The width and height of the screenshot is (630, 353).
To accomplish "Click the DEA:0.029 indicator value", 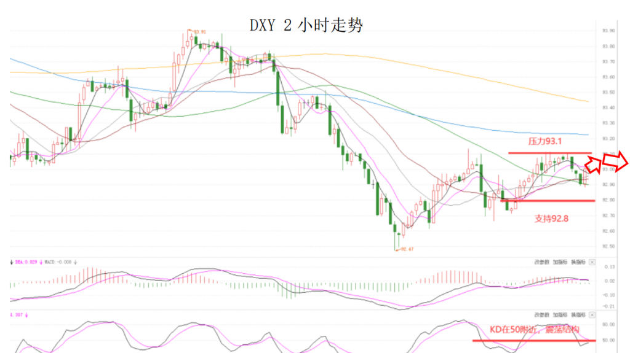I will tap(26, 262).
